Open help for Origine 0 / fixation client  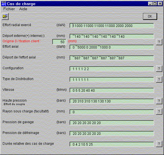159,42
